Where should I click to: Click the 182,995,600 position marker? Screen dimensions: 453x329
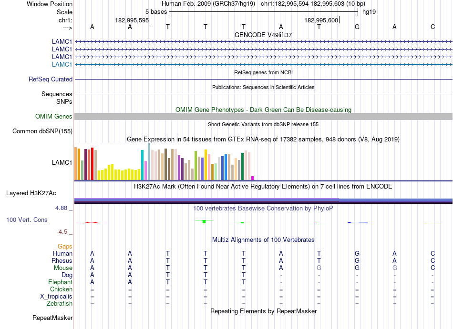pyautogui.click(x=321, y=20)
